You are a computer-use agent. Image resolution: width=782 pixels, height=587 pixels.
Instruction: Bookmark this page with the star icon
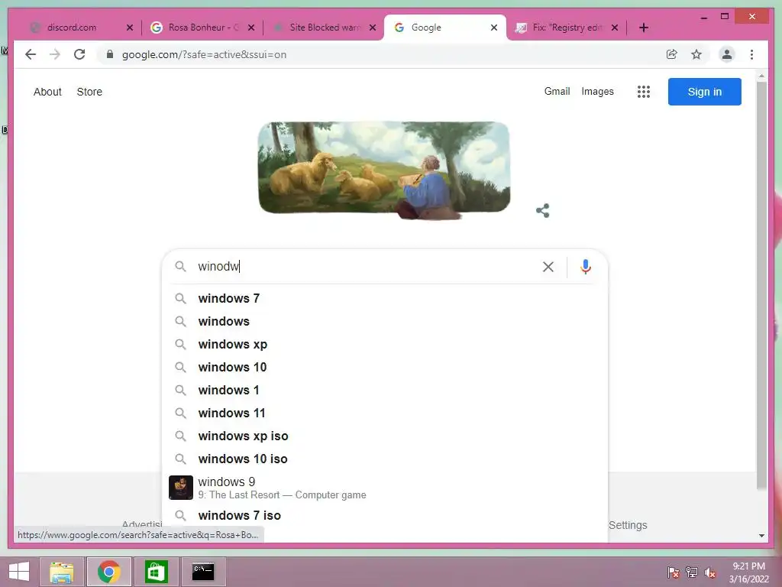(696, 54)
